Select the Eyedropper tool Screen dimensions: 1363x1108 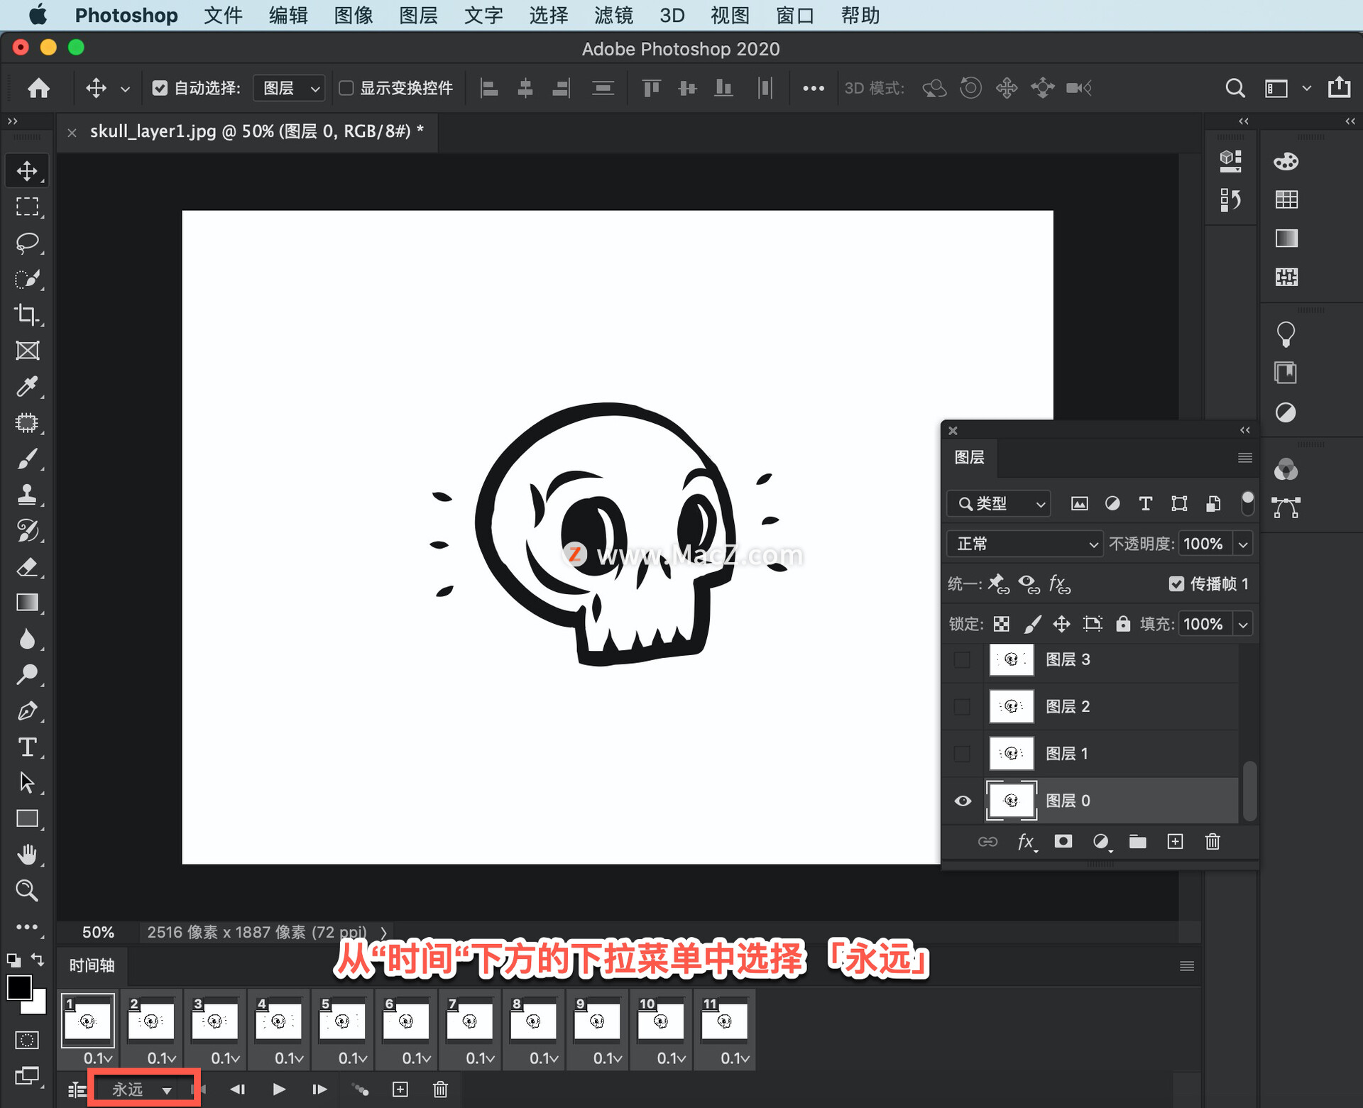pos(27,387)
